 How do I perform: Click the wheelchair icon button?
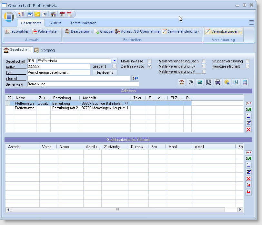coord(209,82)
